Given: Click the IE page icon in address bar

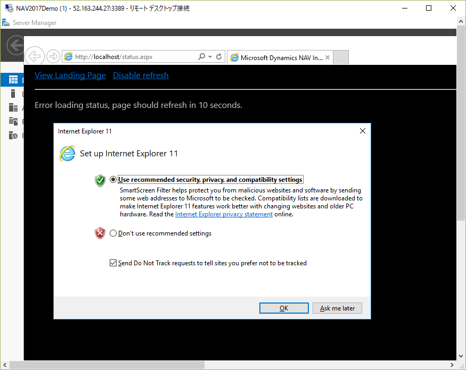Looking at the screenshot, I should click(68, 56).
